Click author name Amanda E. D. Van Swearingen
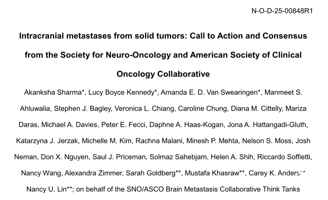The height and width of the screenshot is (200, 328). tap(206, 92)
